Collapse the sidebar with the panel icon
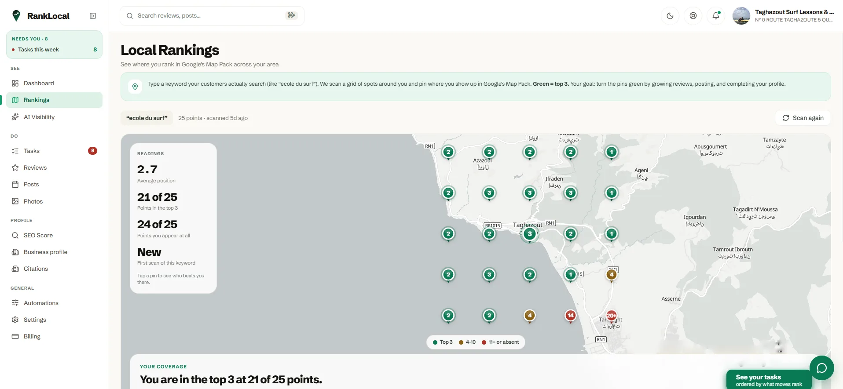Screen dimensions: 843x389 pos(93,16)
